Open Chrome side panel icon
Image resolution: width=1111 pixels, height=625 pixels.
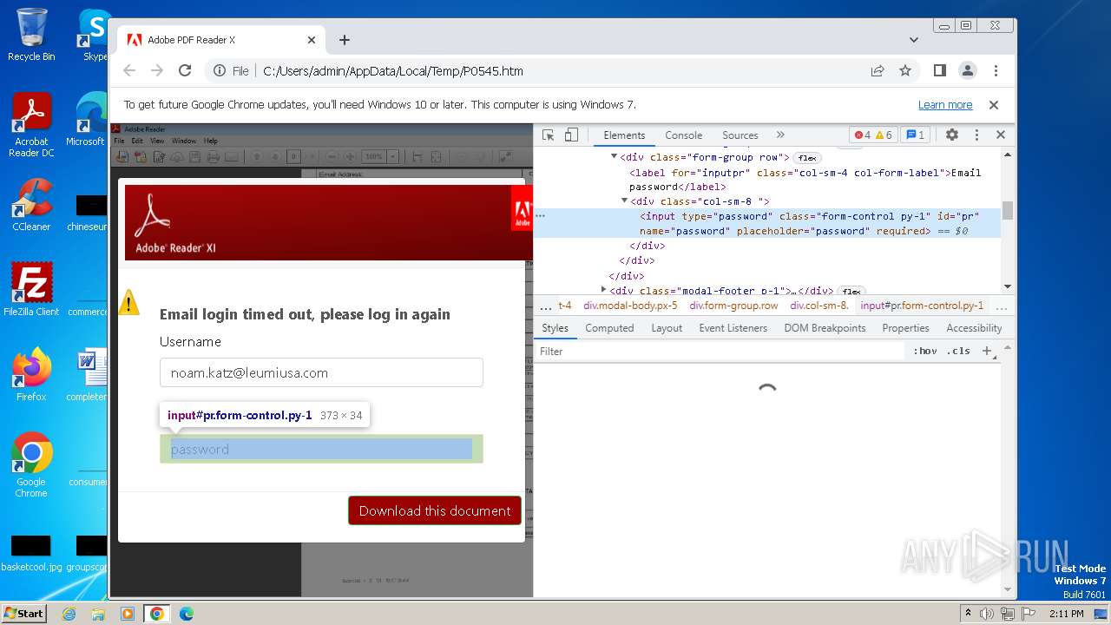pyautogui.click(x=940, y=71)
